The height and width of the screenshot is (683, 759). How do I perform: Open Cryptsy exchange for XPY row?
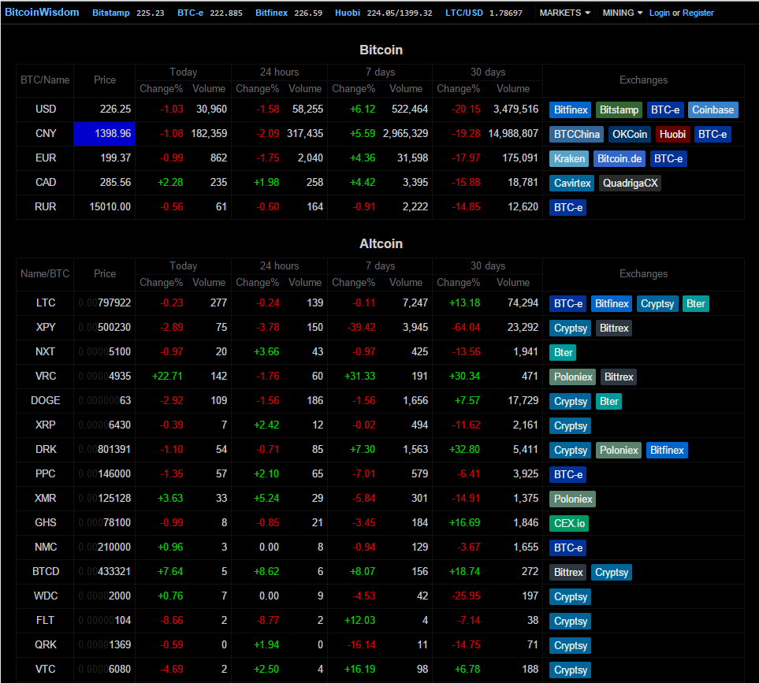(x=570, y=328)
